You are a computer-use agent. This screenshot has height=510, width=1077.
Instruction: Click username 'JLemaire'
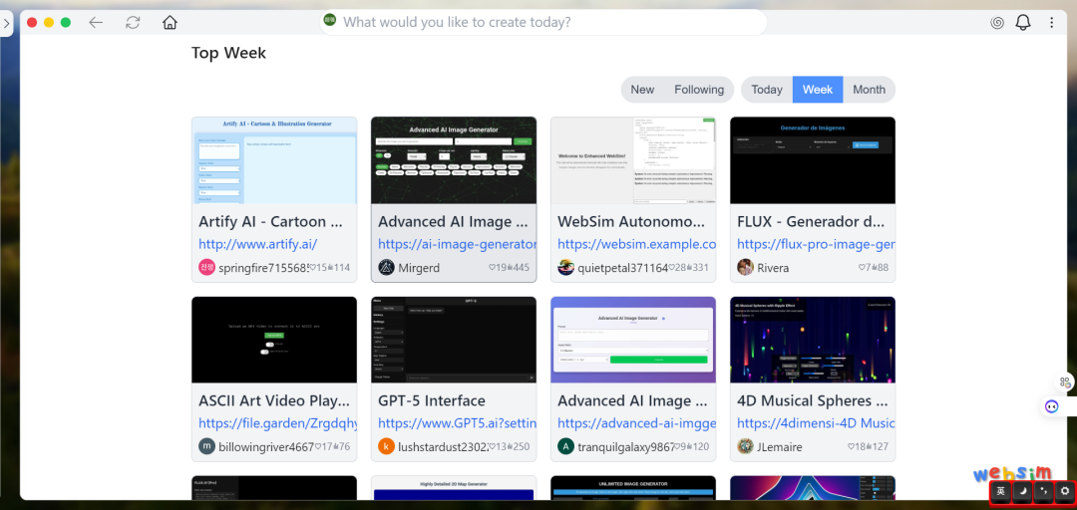coord(779,447)
